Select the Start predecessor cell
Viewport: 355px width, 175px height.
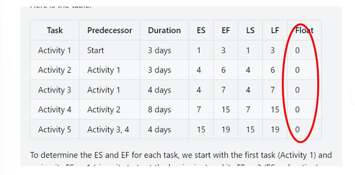(x=109, y=50)
